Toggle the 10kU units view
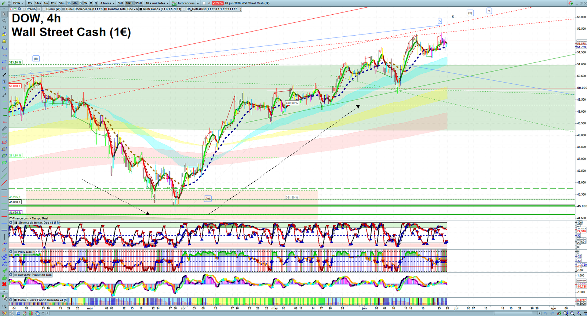587x316 pixels. tap(129, 3)
